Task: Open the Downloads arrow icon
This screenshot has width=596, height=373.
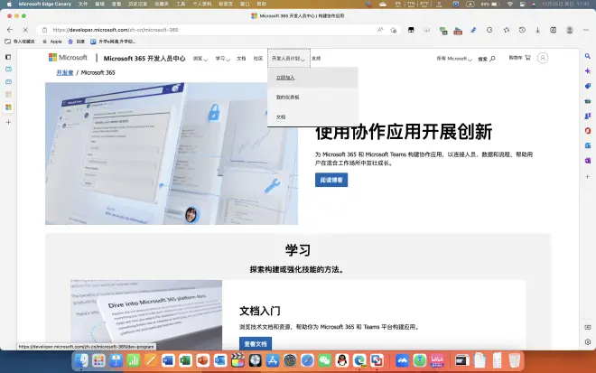Action: [x=537, y=30]
